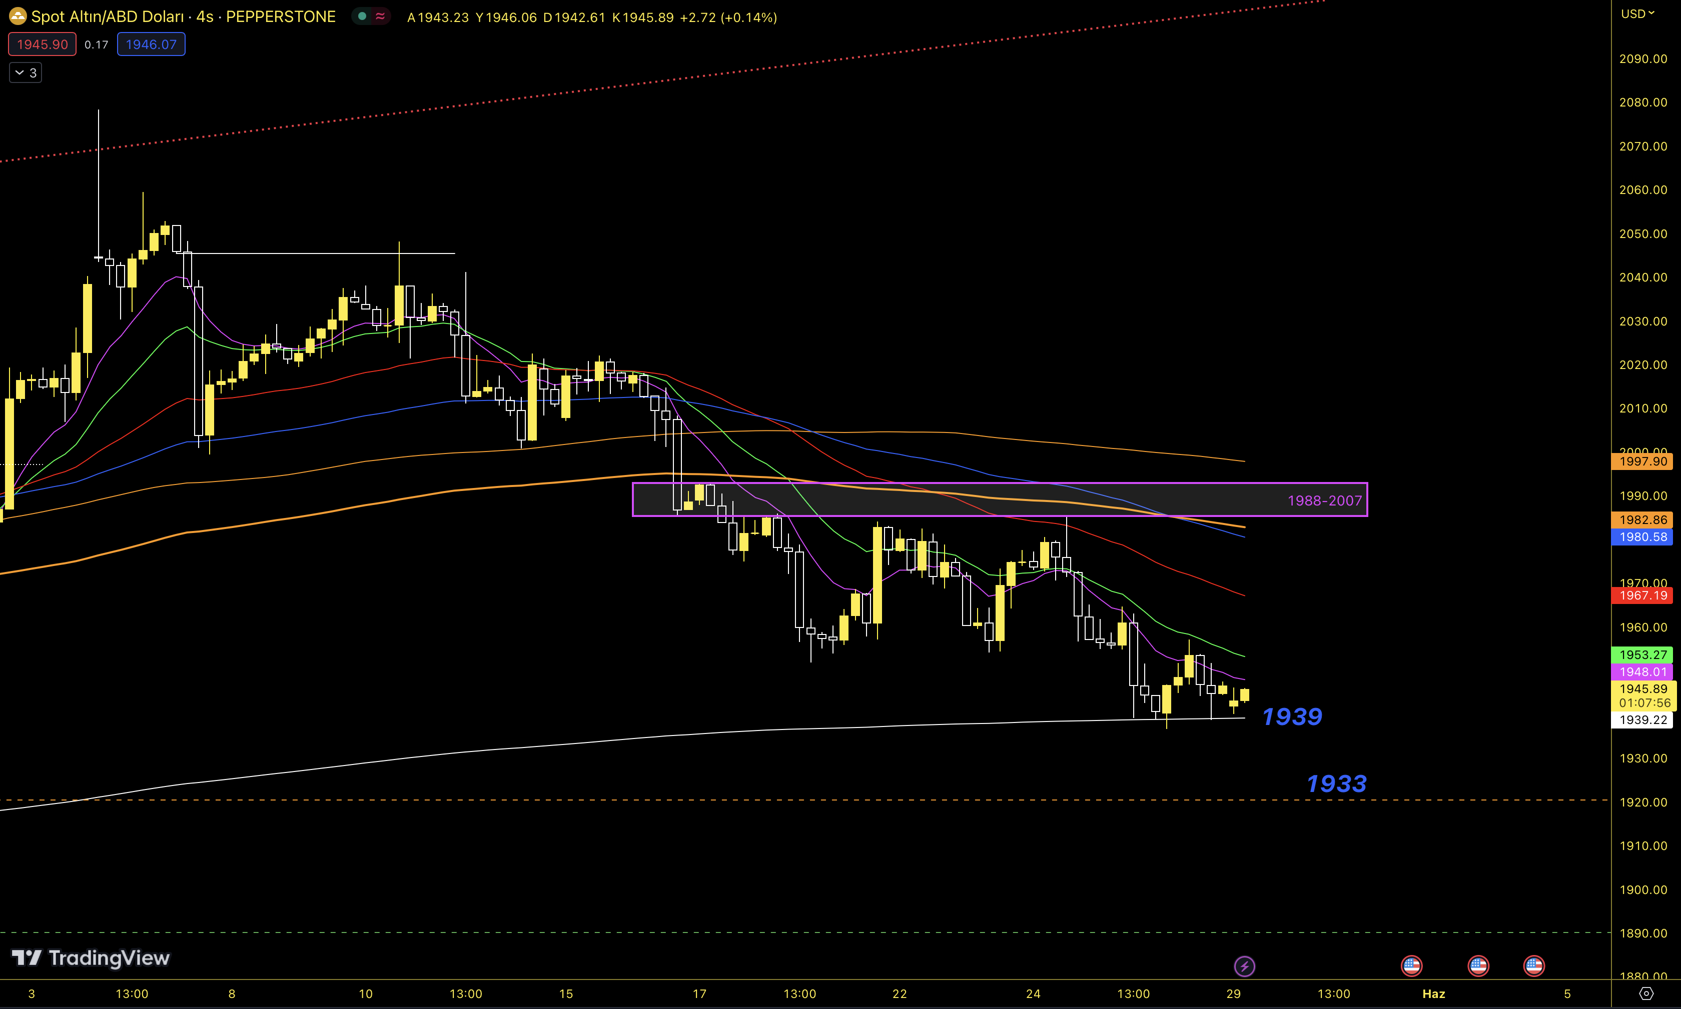Click the 1982.86 orange price label
This screenshot has height=1009, width=1681.
click(x=1642, y=519)
